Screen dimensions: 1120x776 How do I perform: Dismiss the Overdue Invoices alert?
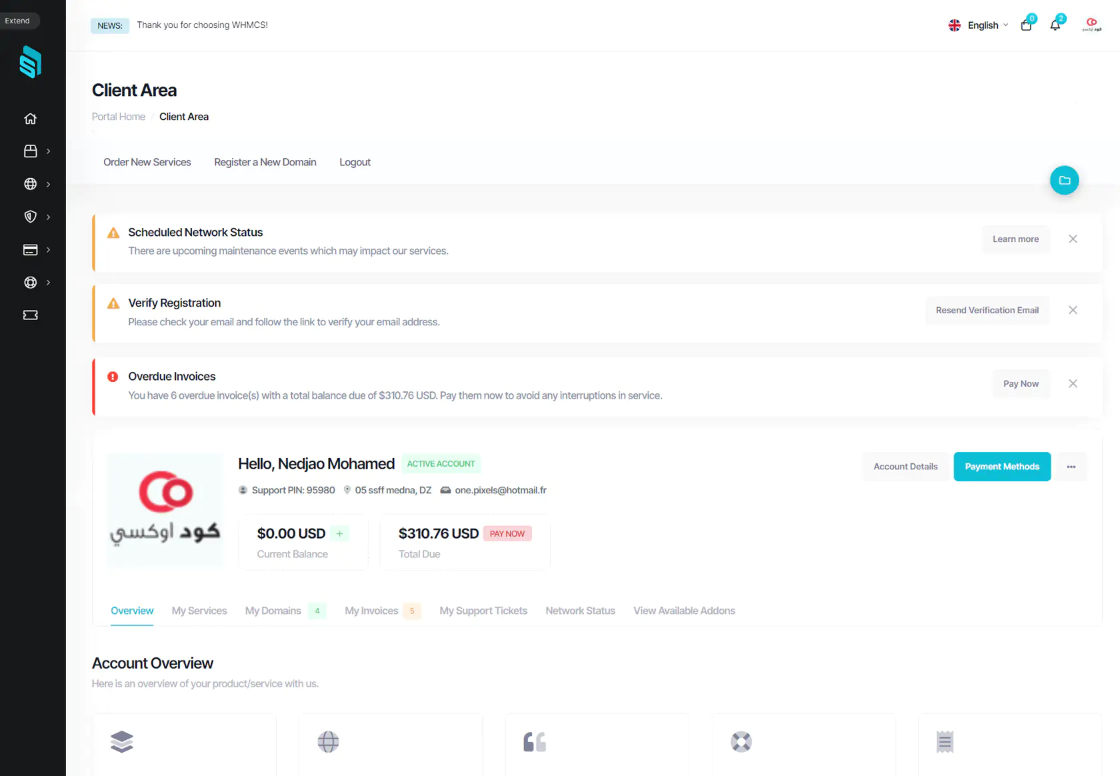1073,383
